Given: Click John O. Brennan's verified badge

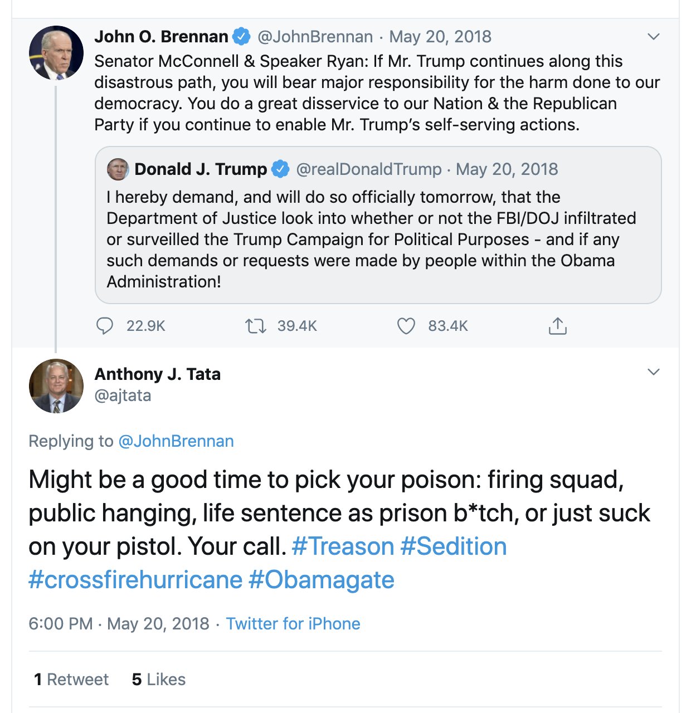Looking at the screenshot, I should [x=241, y=37].
